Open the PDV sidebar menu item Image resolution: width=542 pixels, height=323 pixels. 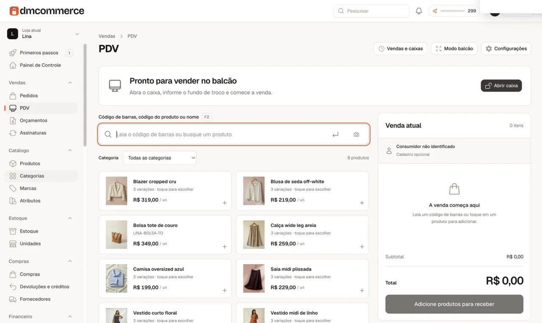pyautogui.click(x=41, y=108)
